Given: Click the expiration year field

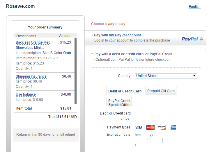Looking at the screenshot, I should (x=156, y=141).
